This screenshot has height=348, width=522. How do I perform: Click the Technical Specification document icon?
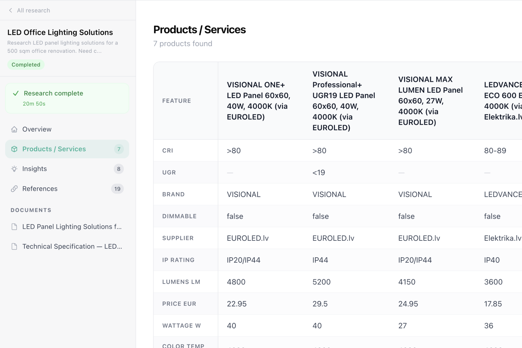click(14, 246)
